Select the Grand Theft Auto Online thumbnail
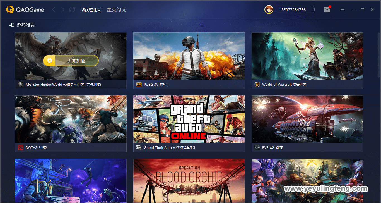 (189, 119)
